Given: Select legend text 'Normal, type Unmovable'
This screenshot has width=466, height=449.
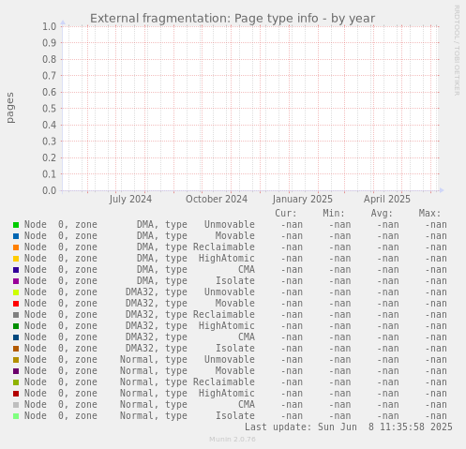Looking at the screenshot, I should [x=188, y=360].
